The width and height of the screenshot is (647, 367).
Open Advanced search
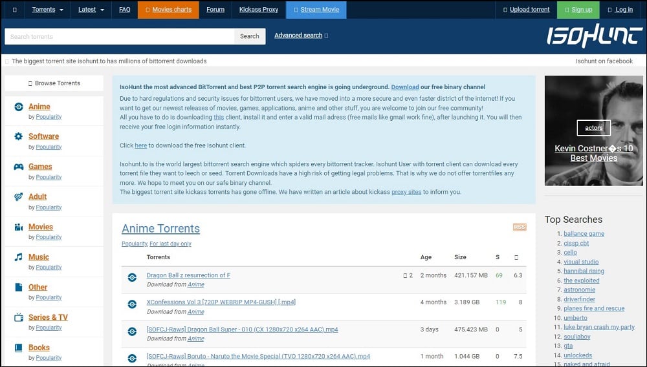click(x=298, y=36)
